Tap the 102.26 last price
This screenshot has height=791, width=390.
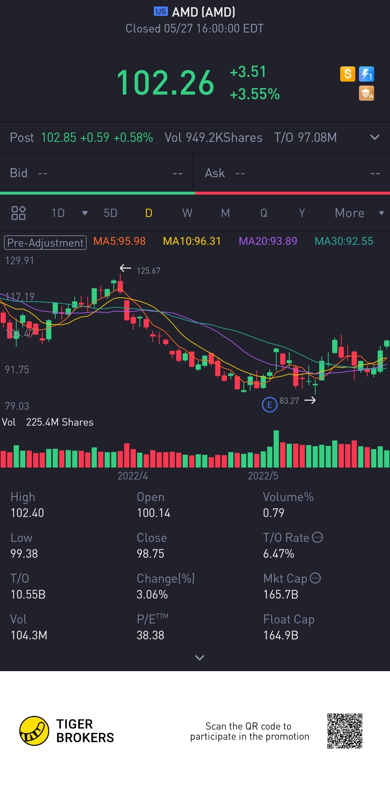[x=165, y=83]
